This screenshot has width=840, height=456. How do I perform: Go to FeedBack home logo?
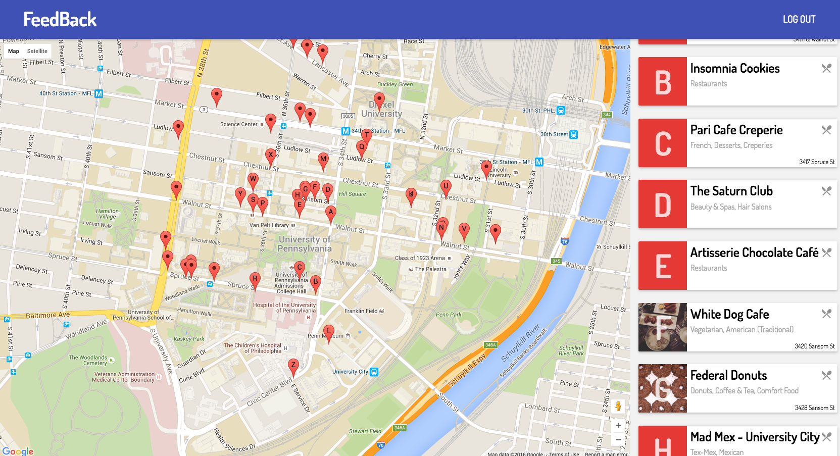[x=60, y=19]
